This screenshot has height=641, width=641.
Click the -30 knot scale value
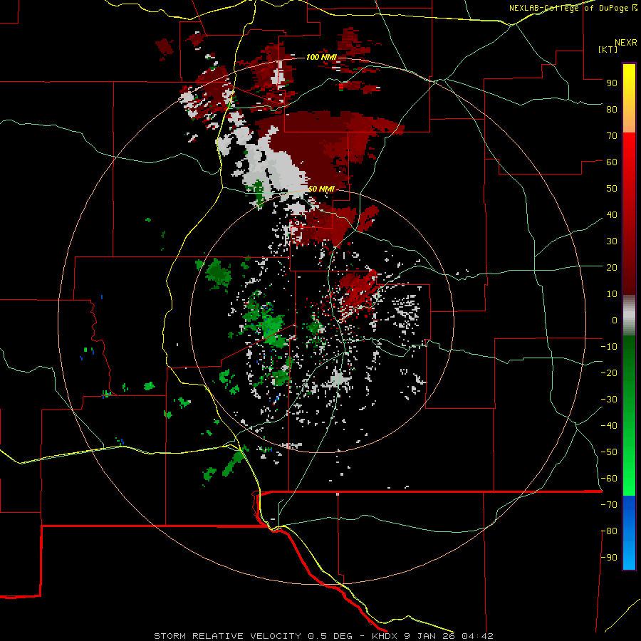coord(609,400)
